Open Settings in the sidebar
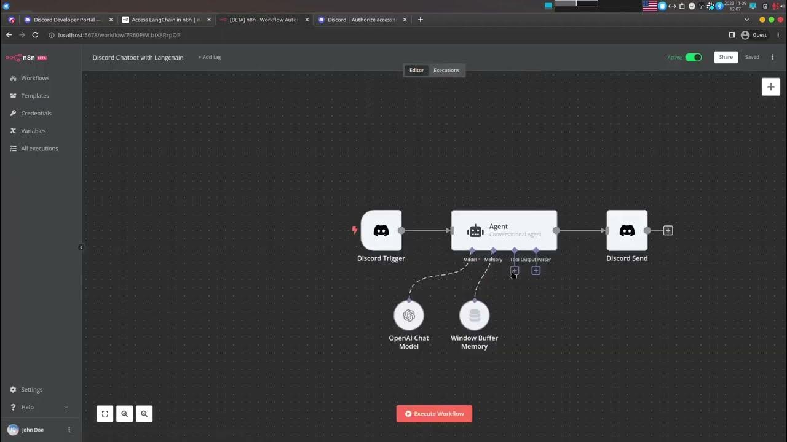 pos(32,389)
